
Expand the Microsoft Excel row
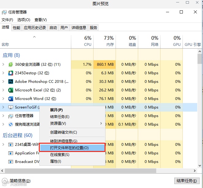tap(3, 90)
